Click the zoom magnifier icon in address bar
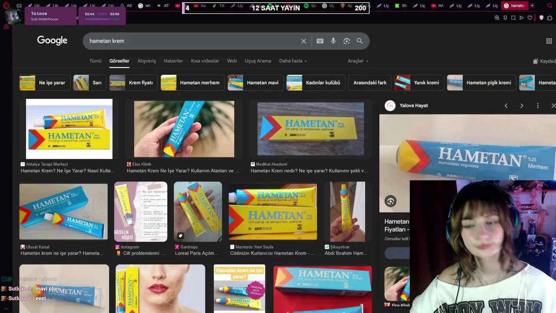Image resolution: width=556 pixels, height=313 pixels. pyautogui.click(x=497, y=18)
